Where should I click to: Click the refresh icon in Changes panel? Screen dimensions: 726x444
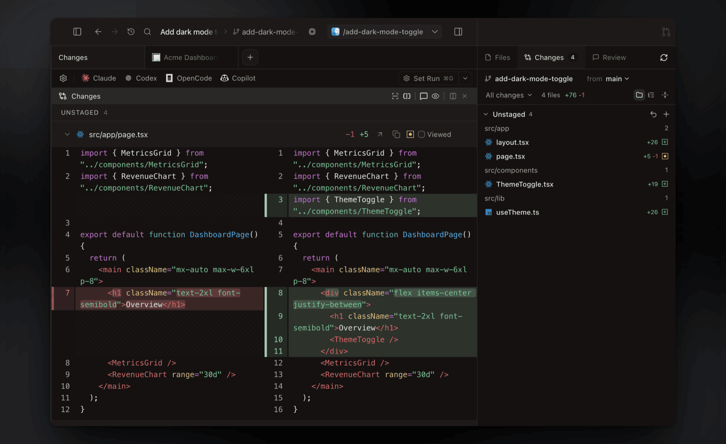[664, 58]
